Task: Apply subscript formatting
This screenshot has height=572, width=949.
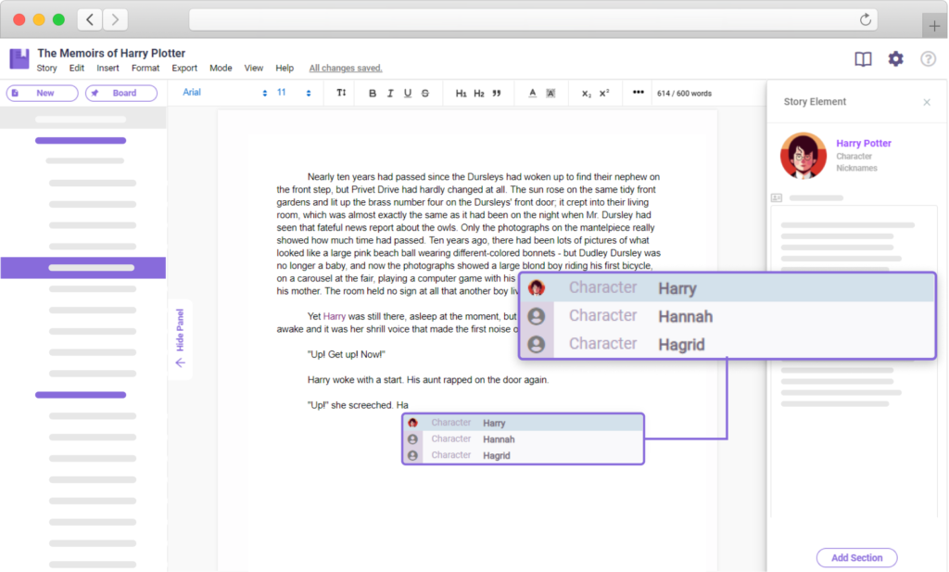Action: 586,93
